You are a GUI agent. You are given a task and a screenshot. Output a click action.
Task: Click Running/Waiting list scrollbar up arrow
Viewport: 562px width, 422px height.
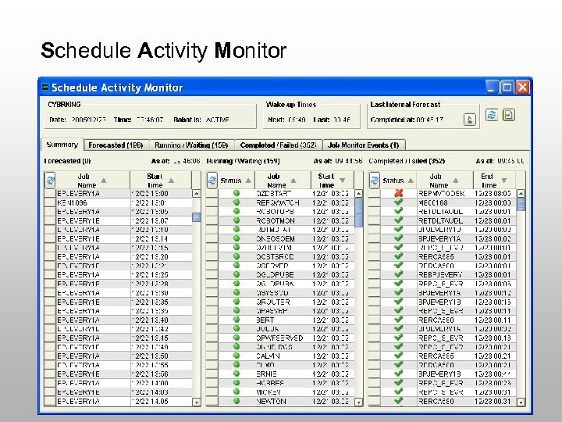pyautogui.click(x=358, y=194)
